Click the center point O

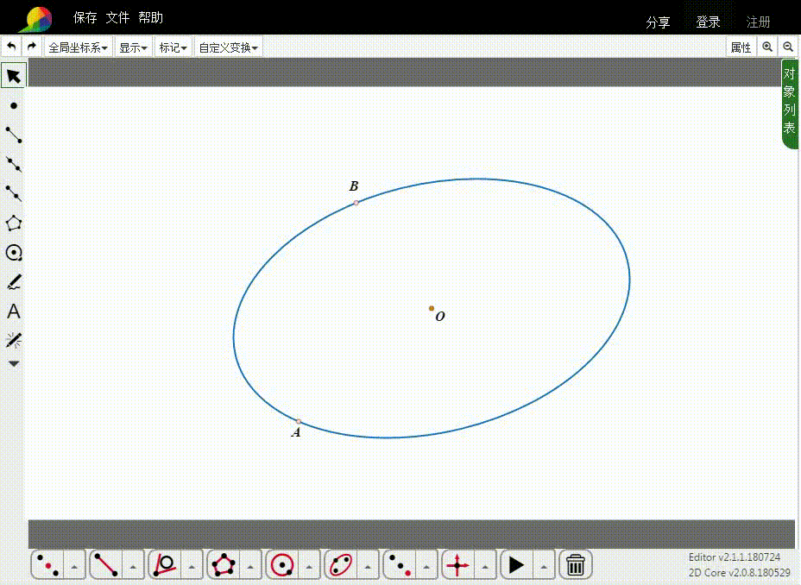point(432,308)
